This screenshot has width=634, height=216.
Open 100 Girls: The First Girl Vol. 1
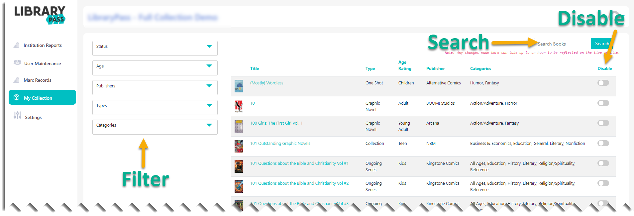point(276,123)
